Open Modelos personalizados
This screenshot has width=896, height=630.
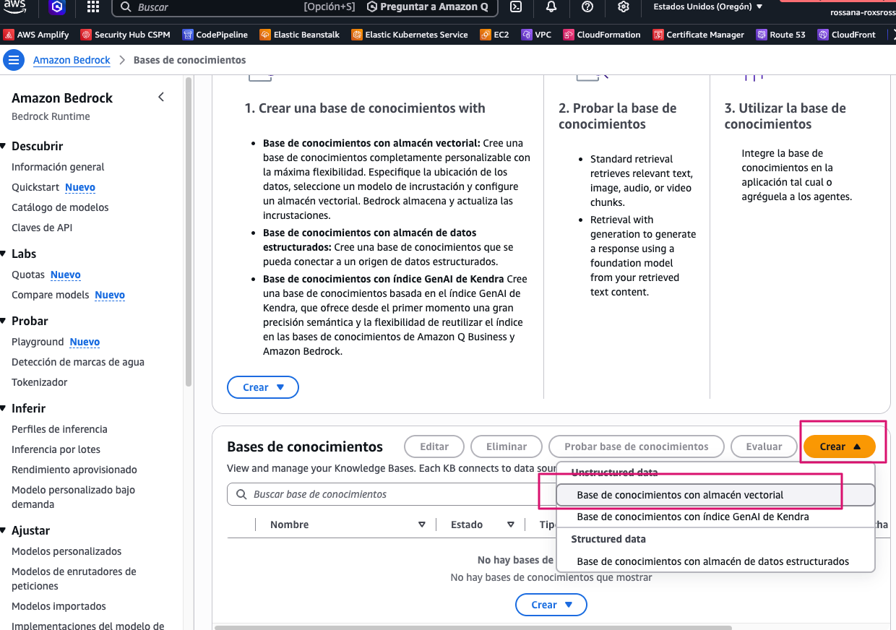[x=66, y=551]
